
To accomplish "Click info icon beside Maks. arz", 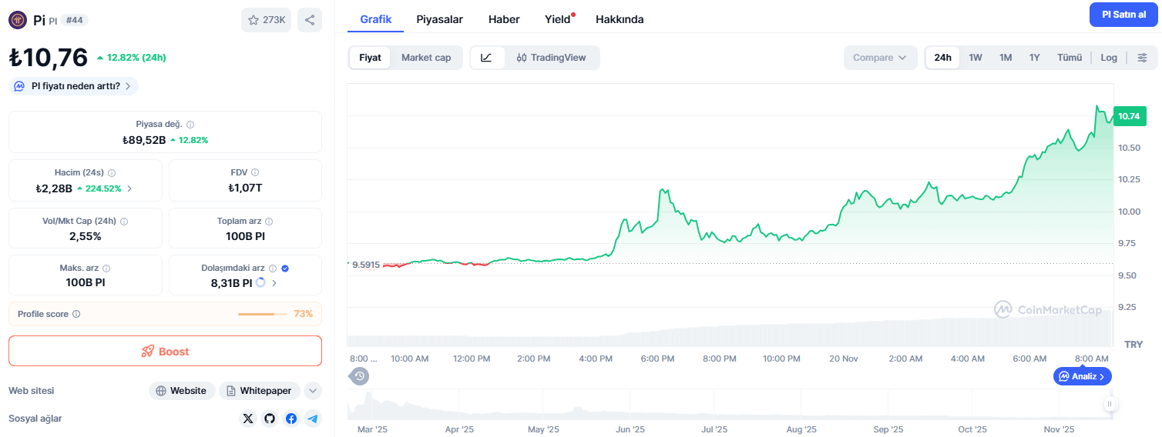I will point(106,268).
